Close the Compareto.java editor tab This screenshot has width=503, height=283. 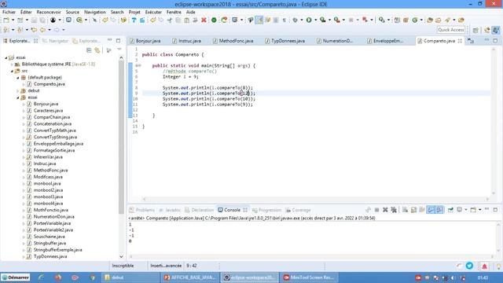pyautogui.click(x=460, y=41)
